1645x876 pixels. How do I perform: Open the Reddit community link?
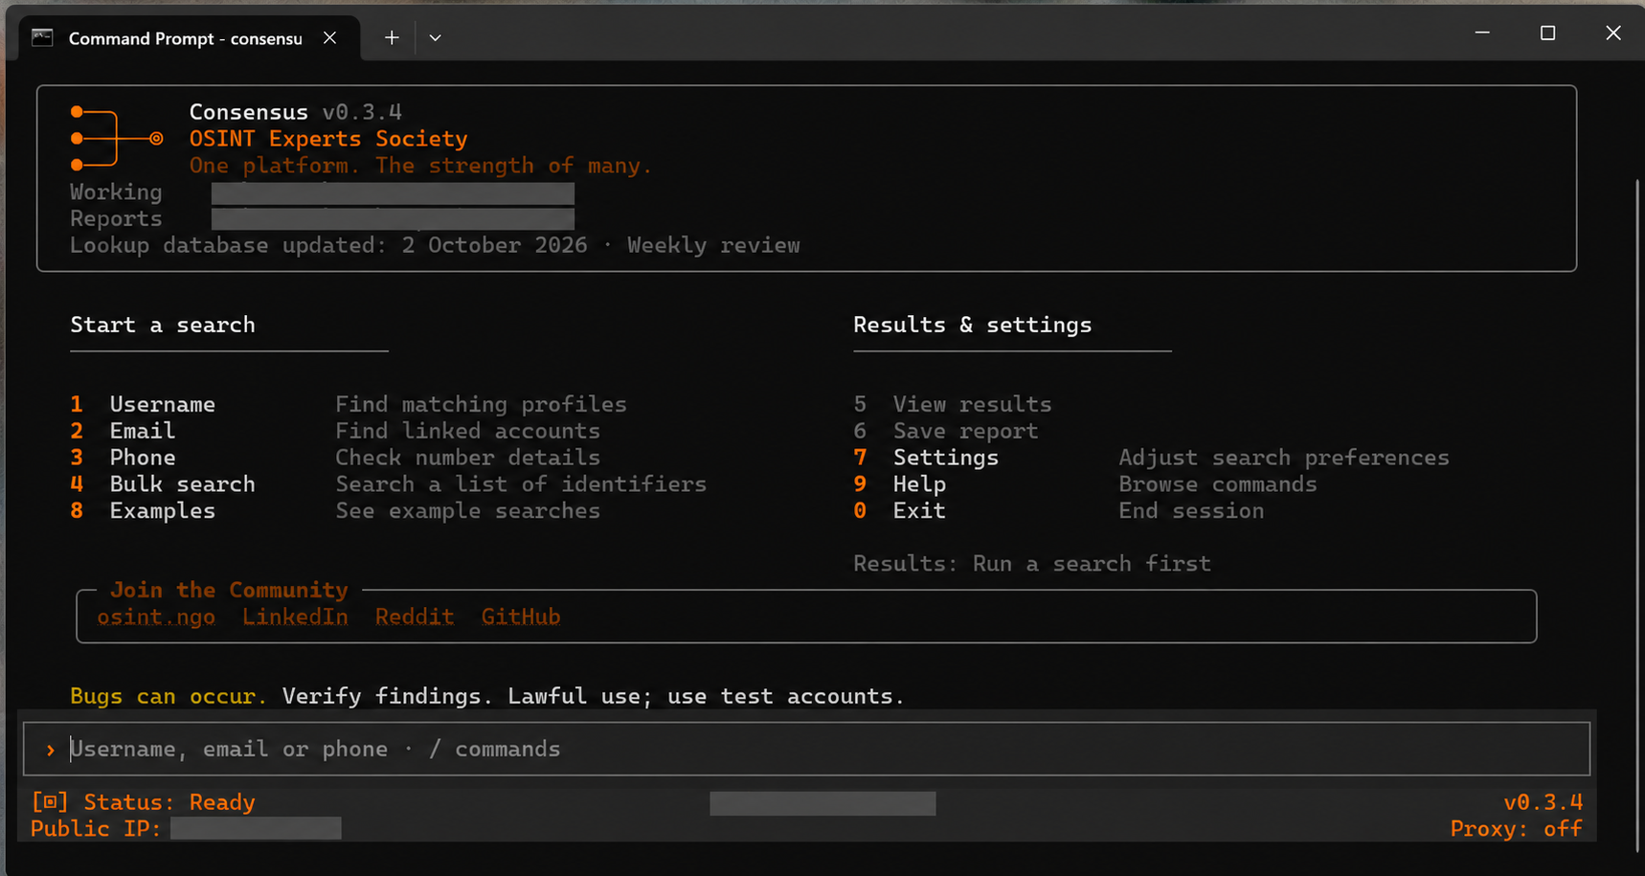(415, 617)
